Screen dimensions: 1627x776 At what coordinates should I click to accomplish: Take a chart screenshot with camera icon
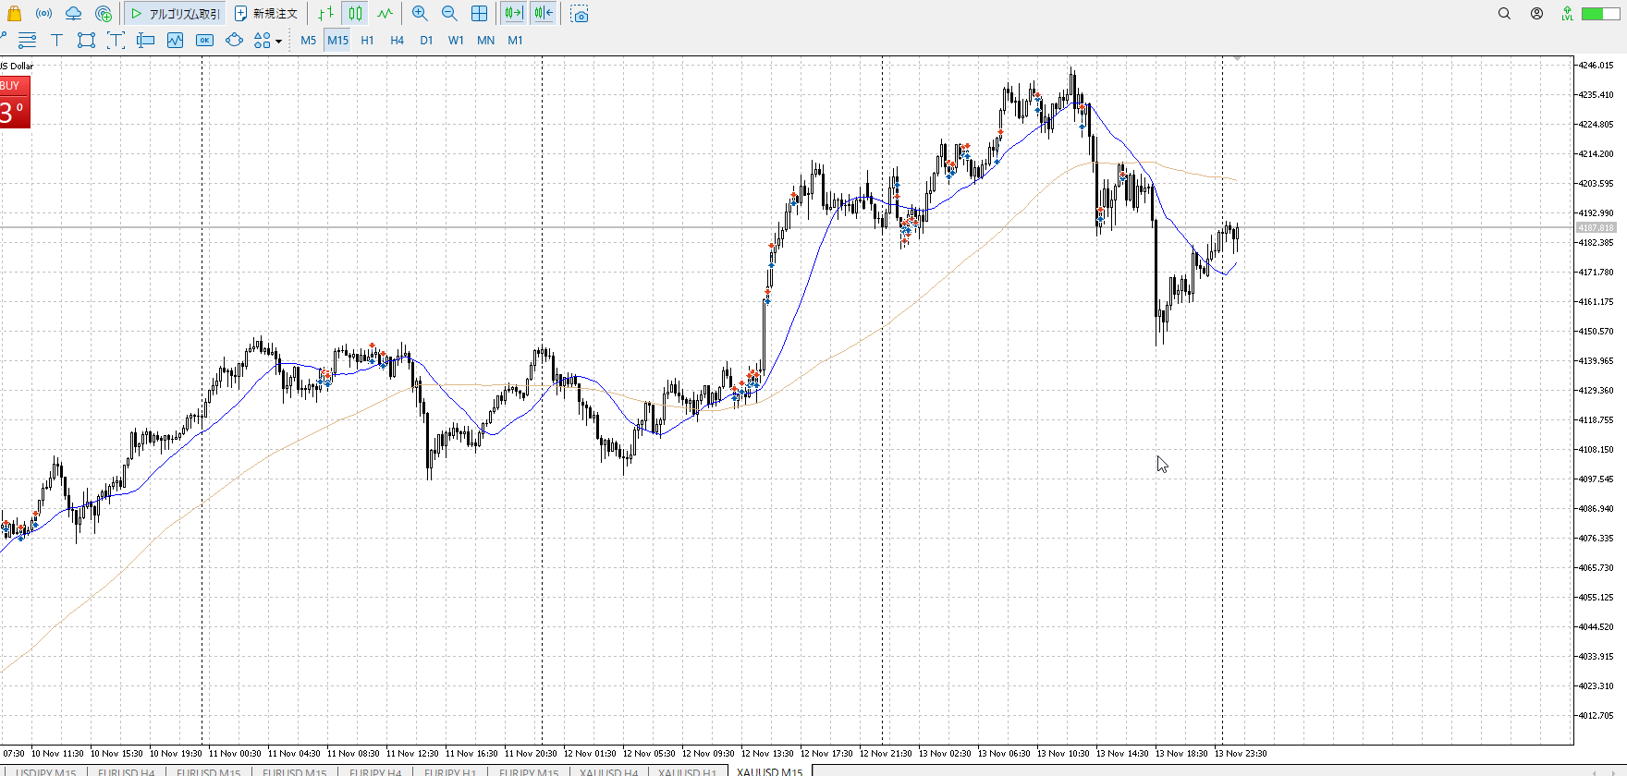click(580, 14)
